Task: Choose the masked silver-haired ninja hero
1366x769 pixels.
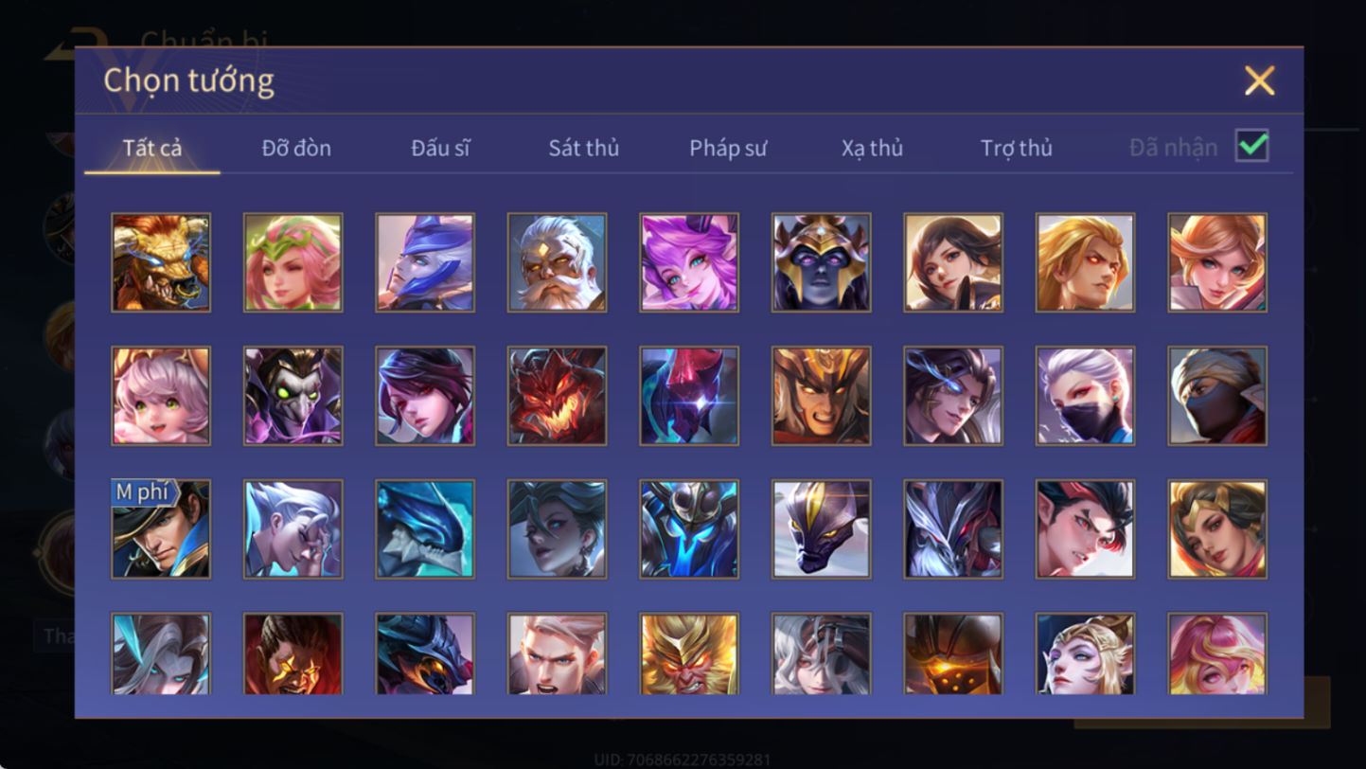Action: [x=1086, y=396]
